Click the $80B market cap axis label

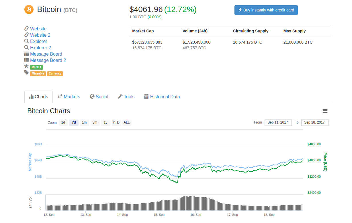(x=38, y=144)
